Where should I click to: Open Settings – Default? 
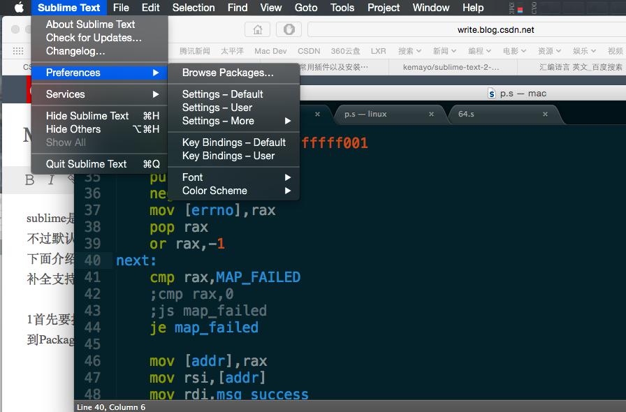(233, 94)
